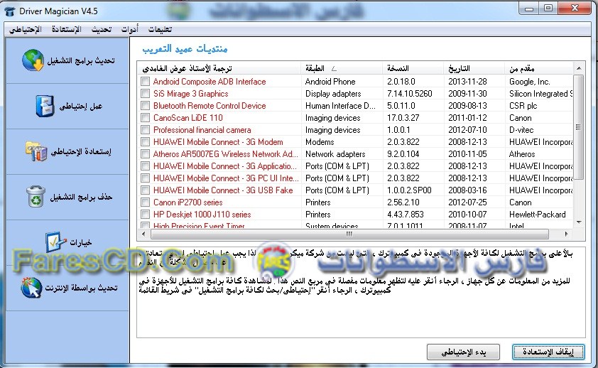Viewport: 598px width, 368px height.
Task: Sort by the التاريخ date column header
Action: (474, 69)
